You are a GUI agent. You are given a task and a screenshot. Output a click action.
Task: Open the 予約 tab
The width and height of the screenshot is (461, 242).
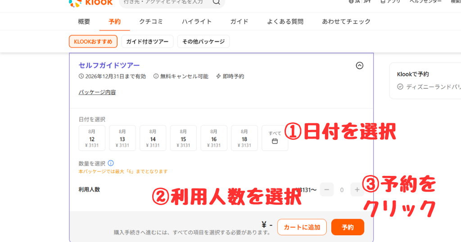click(x=114, y=22)
